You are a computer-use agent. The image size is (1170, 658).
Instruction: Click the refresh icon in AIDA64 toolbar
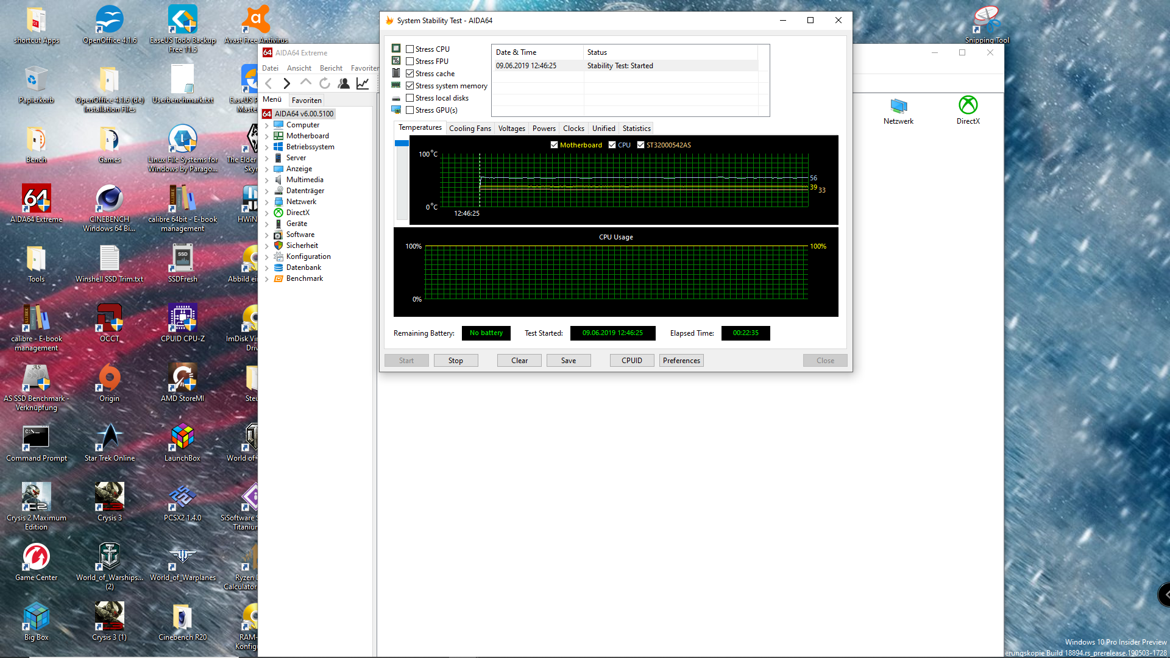click(x=325, y=83)
